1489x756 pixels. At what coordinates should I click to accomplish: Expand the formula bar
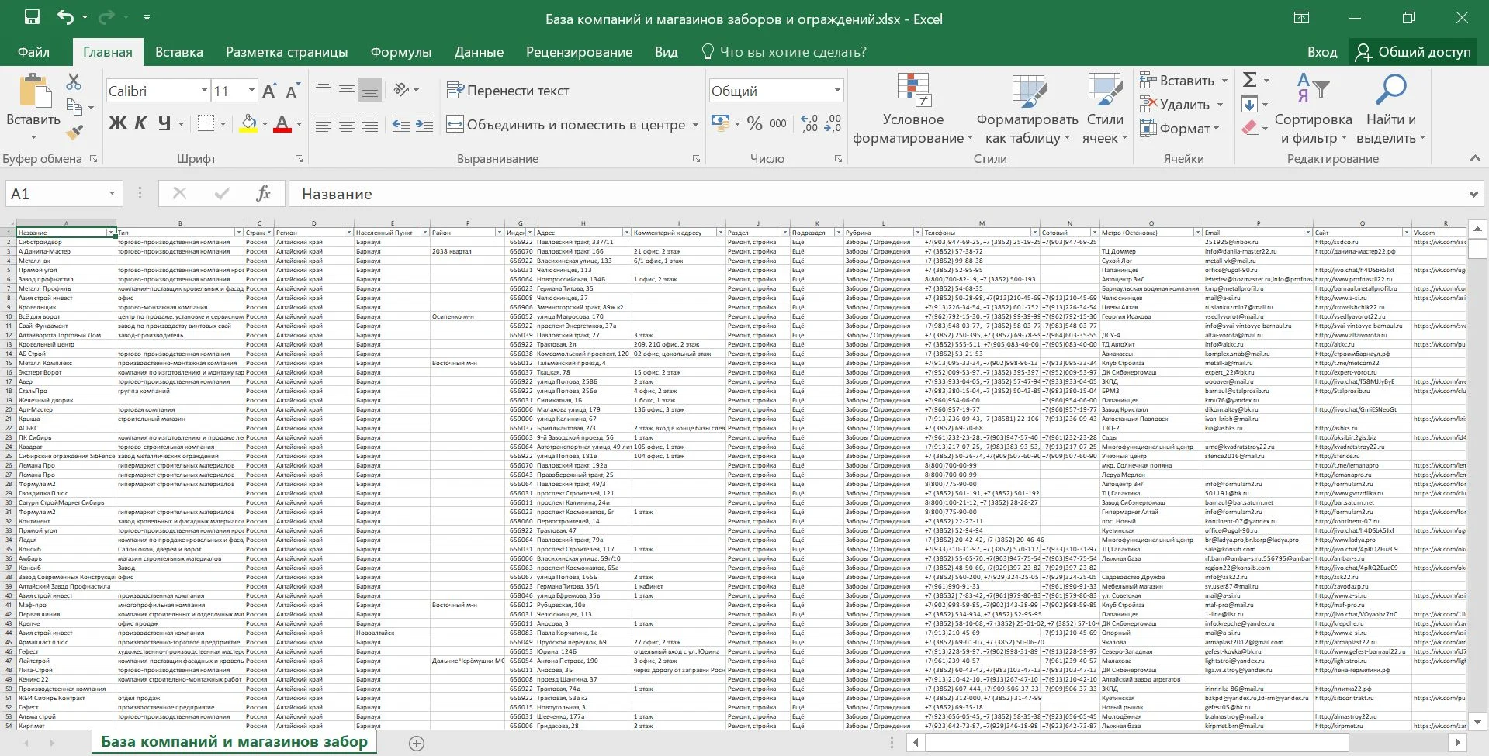1473,194
